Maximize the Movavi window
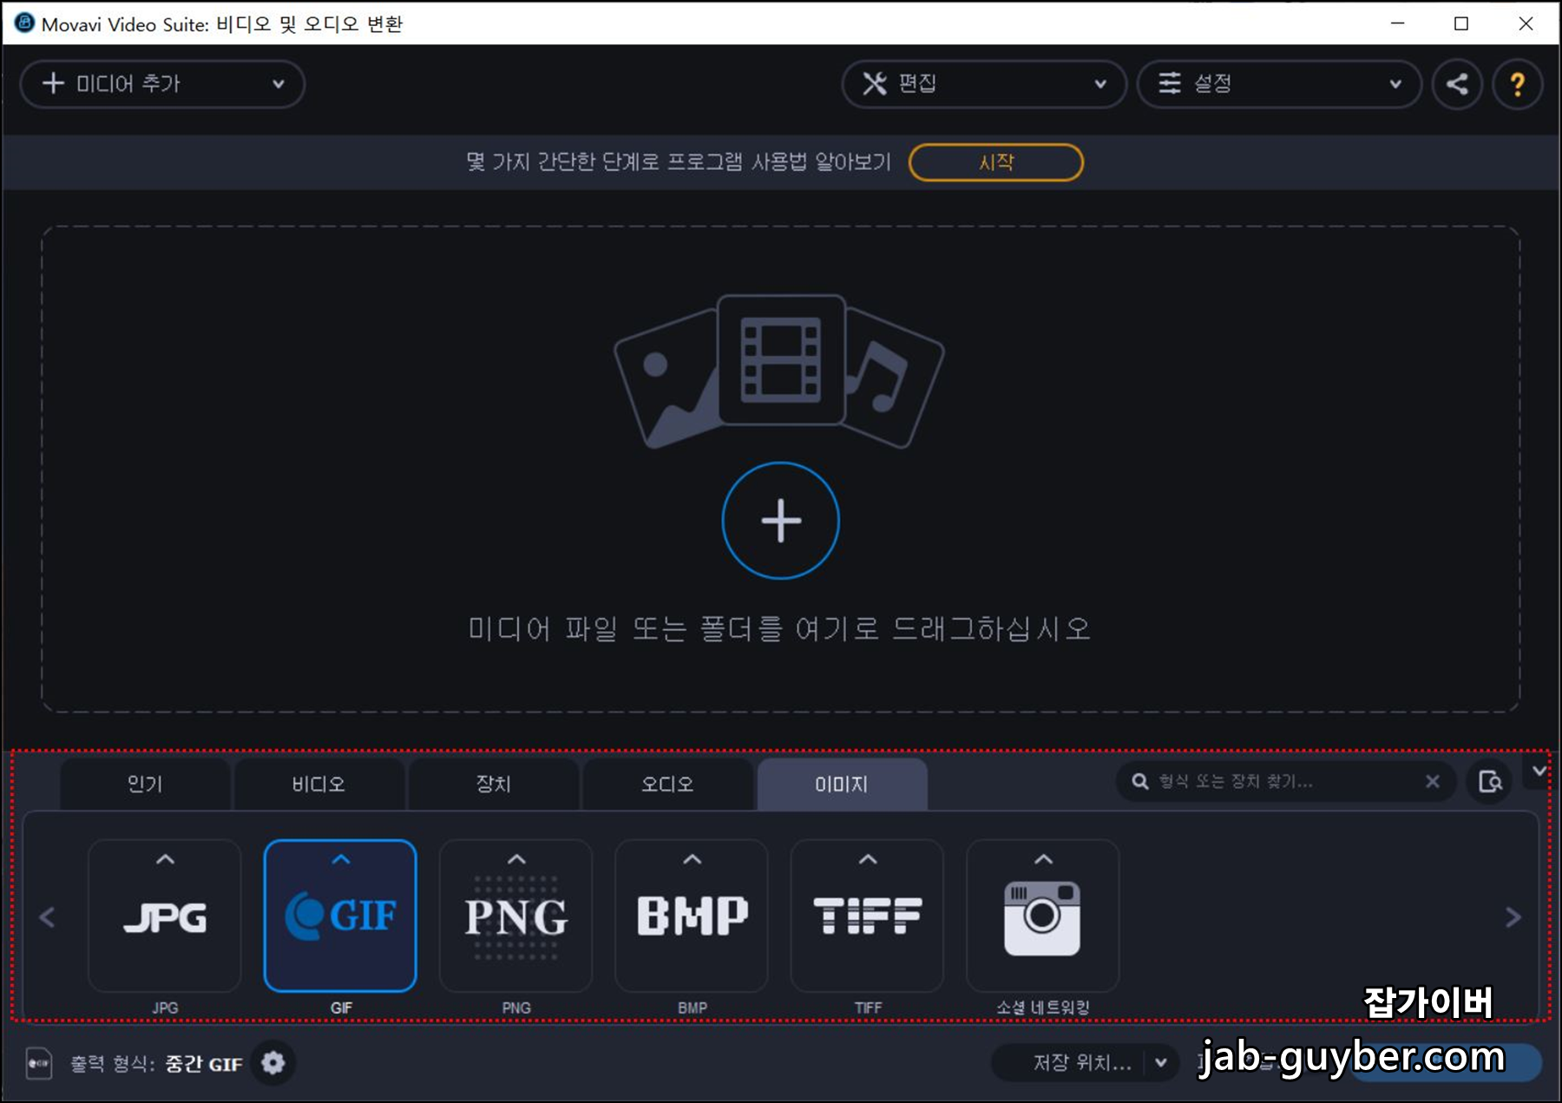The image size is (1562, 1103). click(x=1461, y=23)
